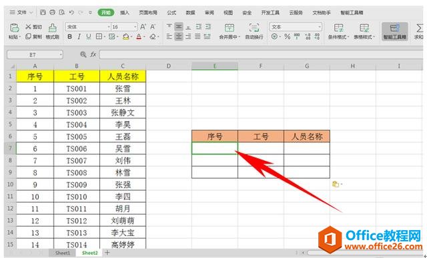Click the paste options smart tag

pyautogui.click(x=336, y=184)
